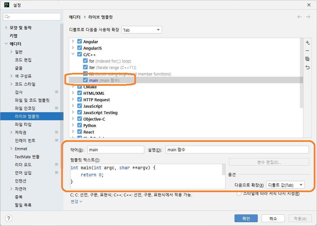Viewport: 317px width, 226px height.
Task: Expand the React template group
Action: 73,132
